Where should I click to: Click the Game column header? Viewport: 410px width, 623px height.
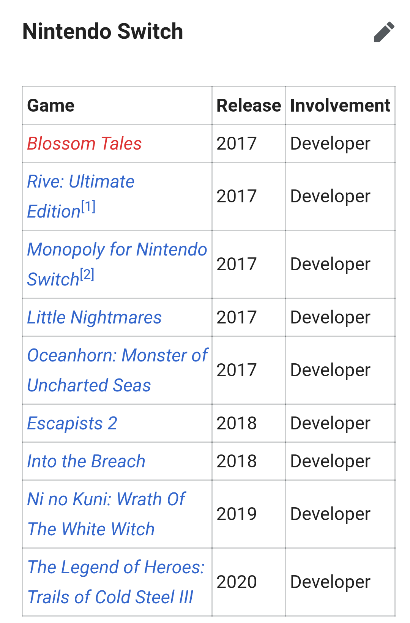coord(51,106)
